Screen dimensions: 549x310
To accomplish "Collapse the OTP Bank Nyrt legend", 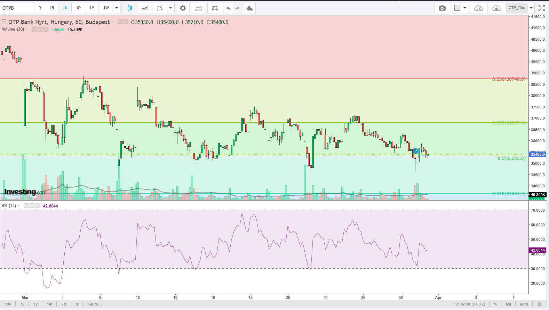I will click(4, 22).
